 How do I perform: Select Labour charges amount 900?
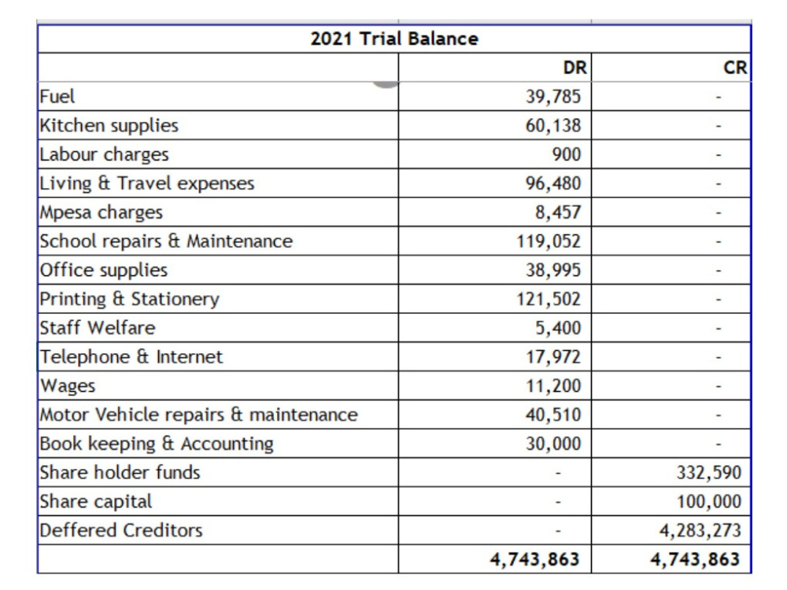tap(567, 154)
